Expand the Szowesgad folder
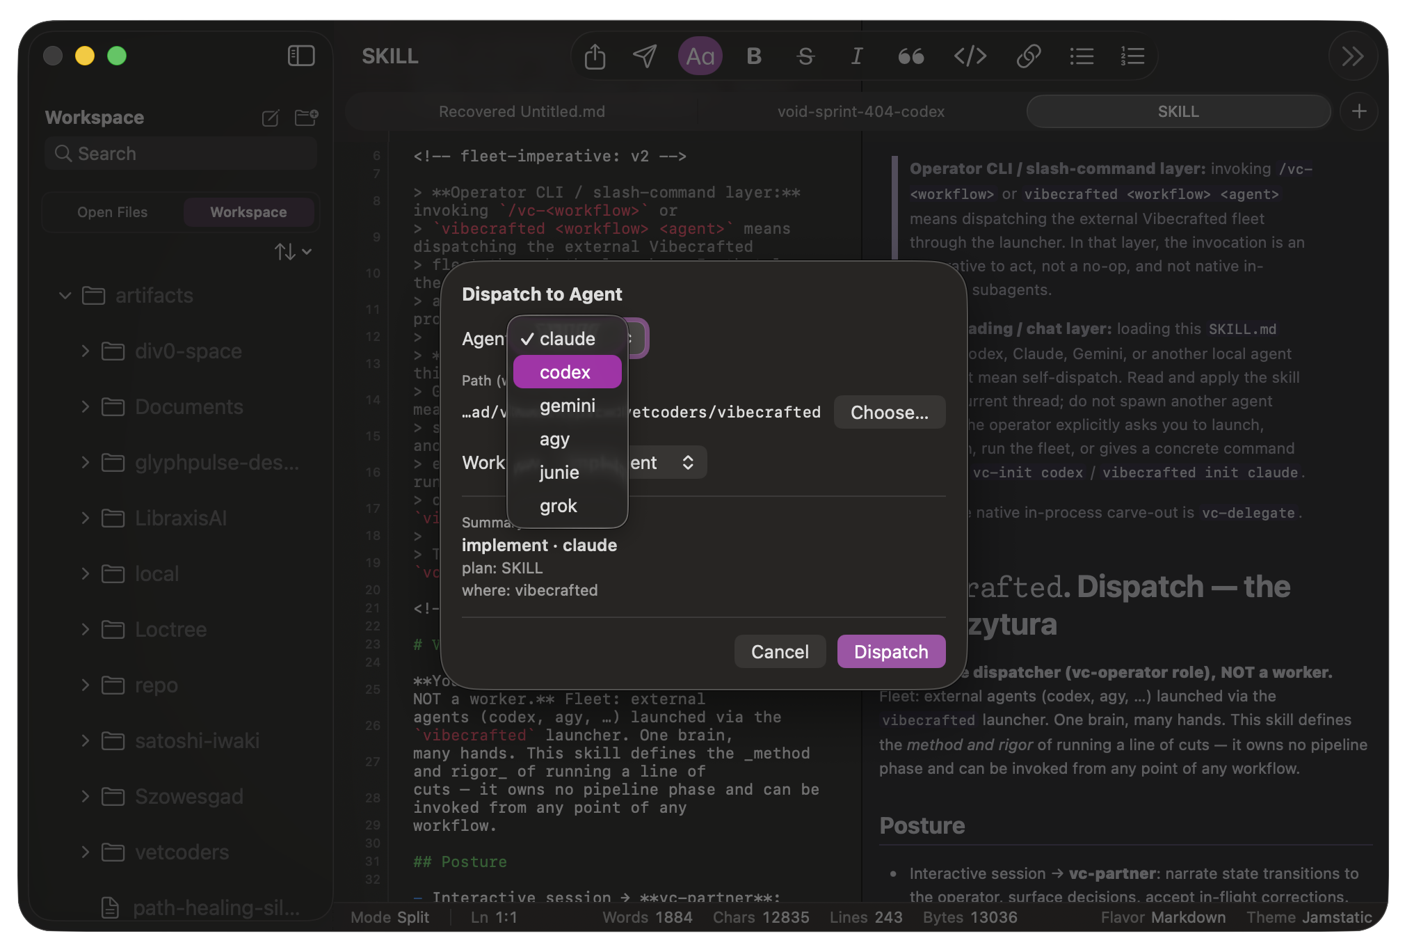1405x952 pixels. tap(85, 797)
